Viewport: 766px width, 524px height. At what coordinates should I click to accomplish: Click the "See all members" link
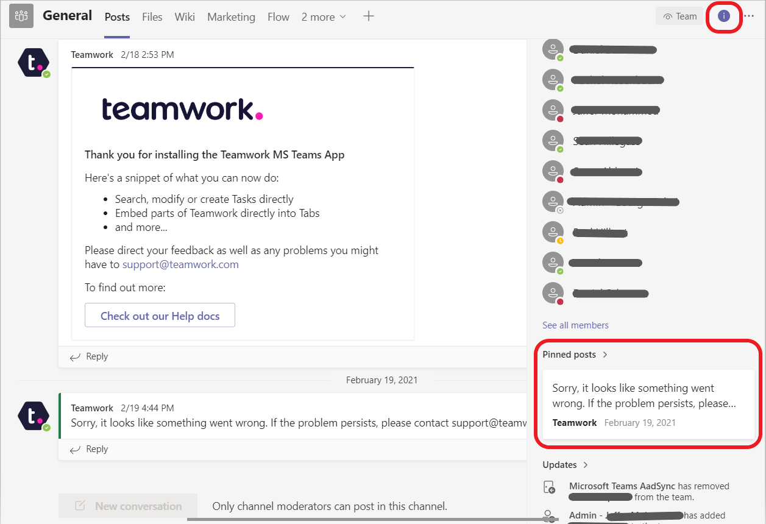point(575,325)
